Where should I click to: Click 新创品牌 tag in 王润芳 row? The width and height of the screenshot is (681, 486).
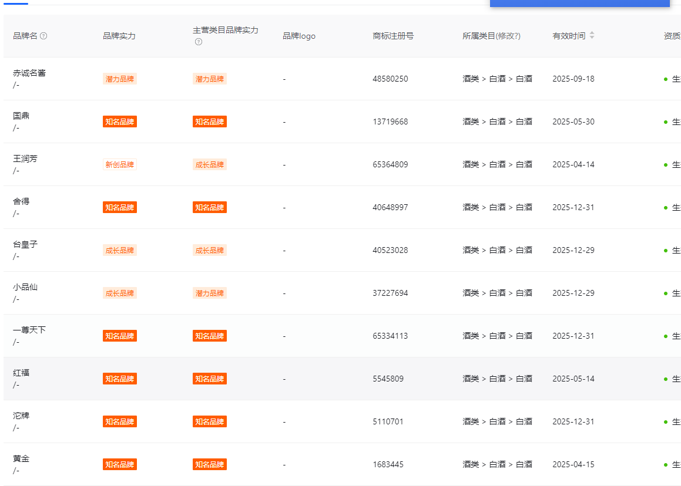click(x=120, y=165)
